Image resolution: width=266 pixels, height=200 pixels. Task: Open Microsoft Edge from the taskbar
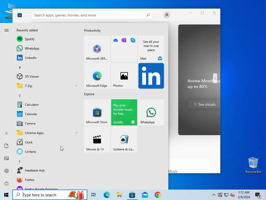tap(107, 195)
